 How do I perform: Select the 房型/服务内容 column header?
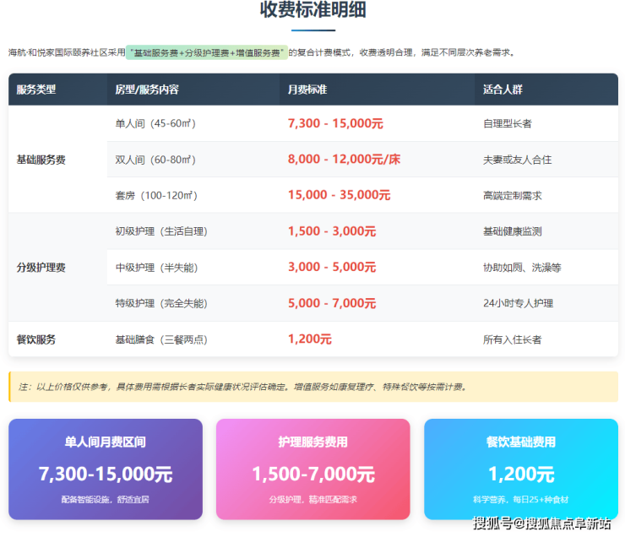pos(147,89)
